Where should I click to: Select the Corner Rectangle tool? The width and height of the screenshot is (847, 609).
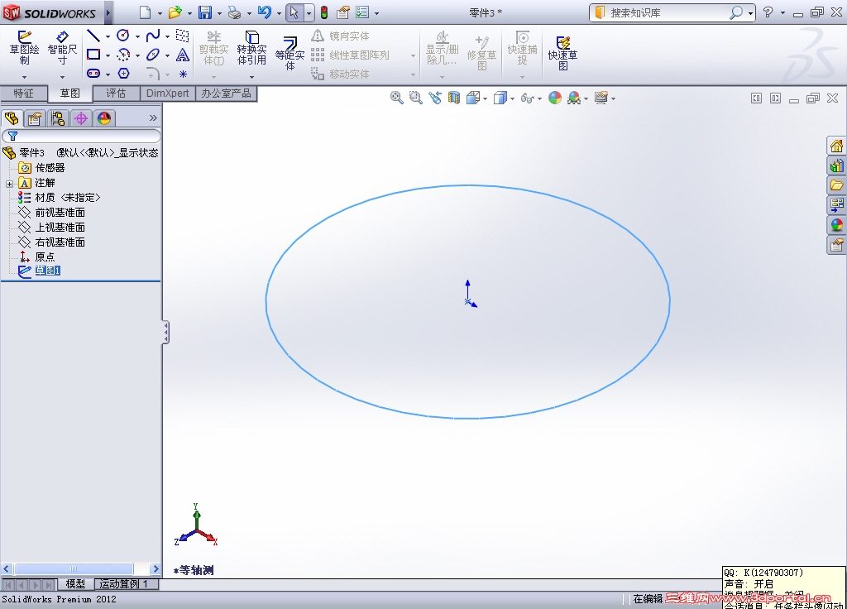tap(93, 55)
